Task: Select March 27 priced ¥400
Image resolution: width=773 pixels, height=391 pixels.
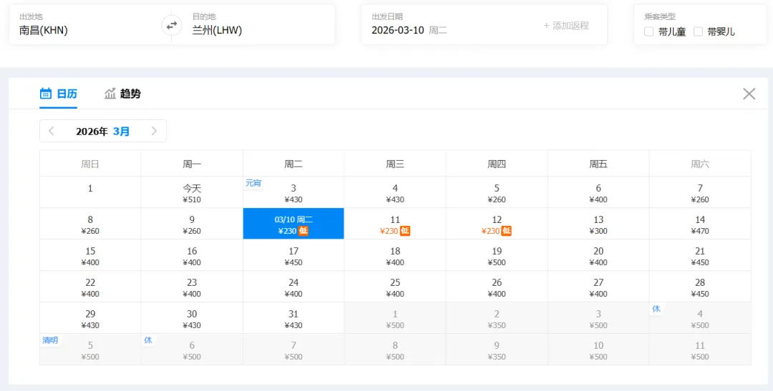Action: coord(598,287)
